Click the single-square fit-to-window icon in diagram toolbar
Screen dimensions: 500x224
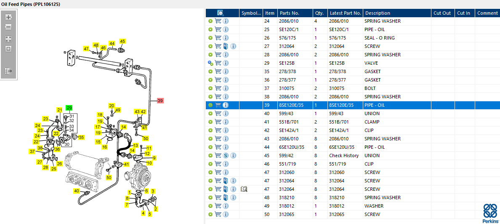point(8,49)
